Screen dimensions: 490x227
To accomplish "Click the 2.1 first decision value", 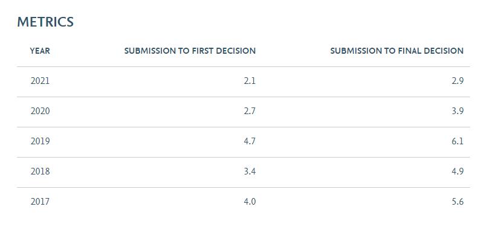I will click(x=250, y=81).
